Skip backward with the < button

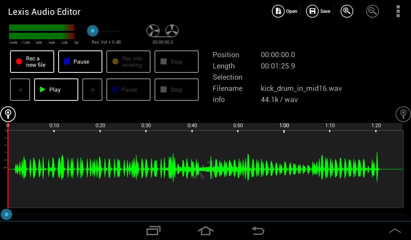[20, 90]
